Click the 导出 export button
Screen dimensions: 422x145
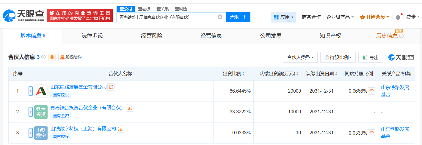[371, 57]
